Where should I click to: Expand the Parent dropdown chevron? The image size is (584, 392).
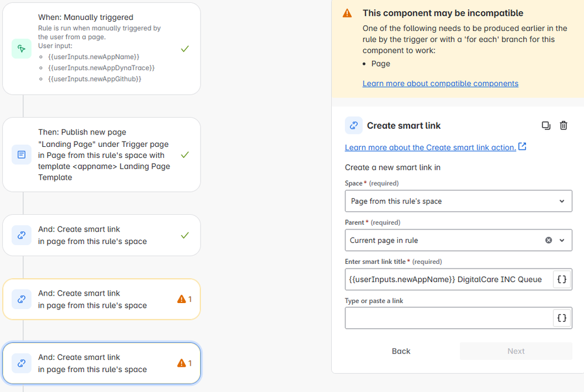point(562,240)
